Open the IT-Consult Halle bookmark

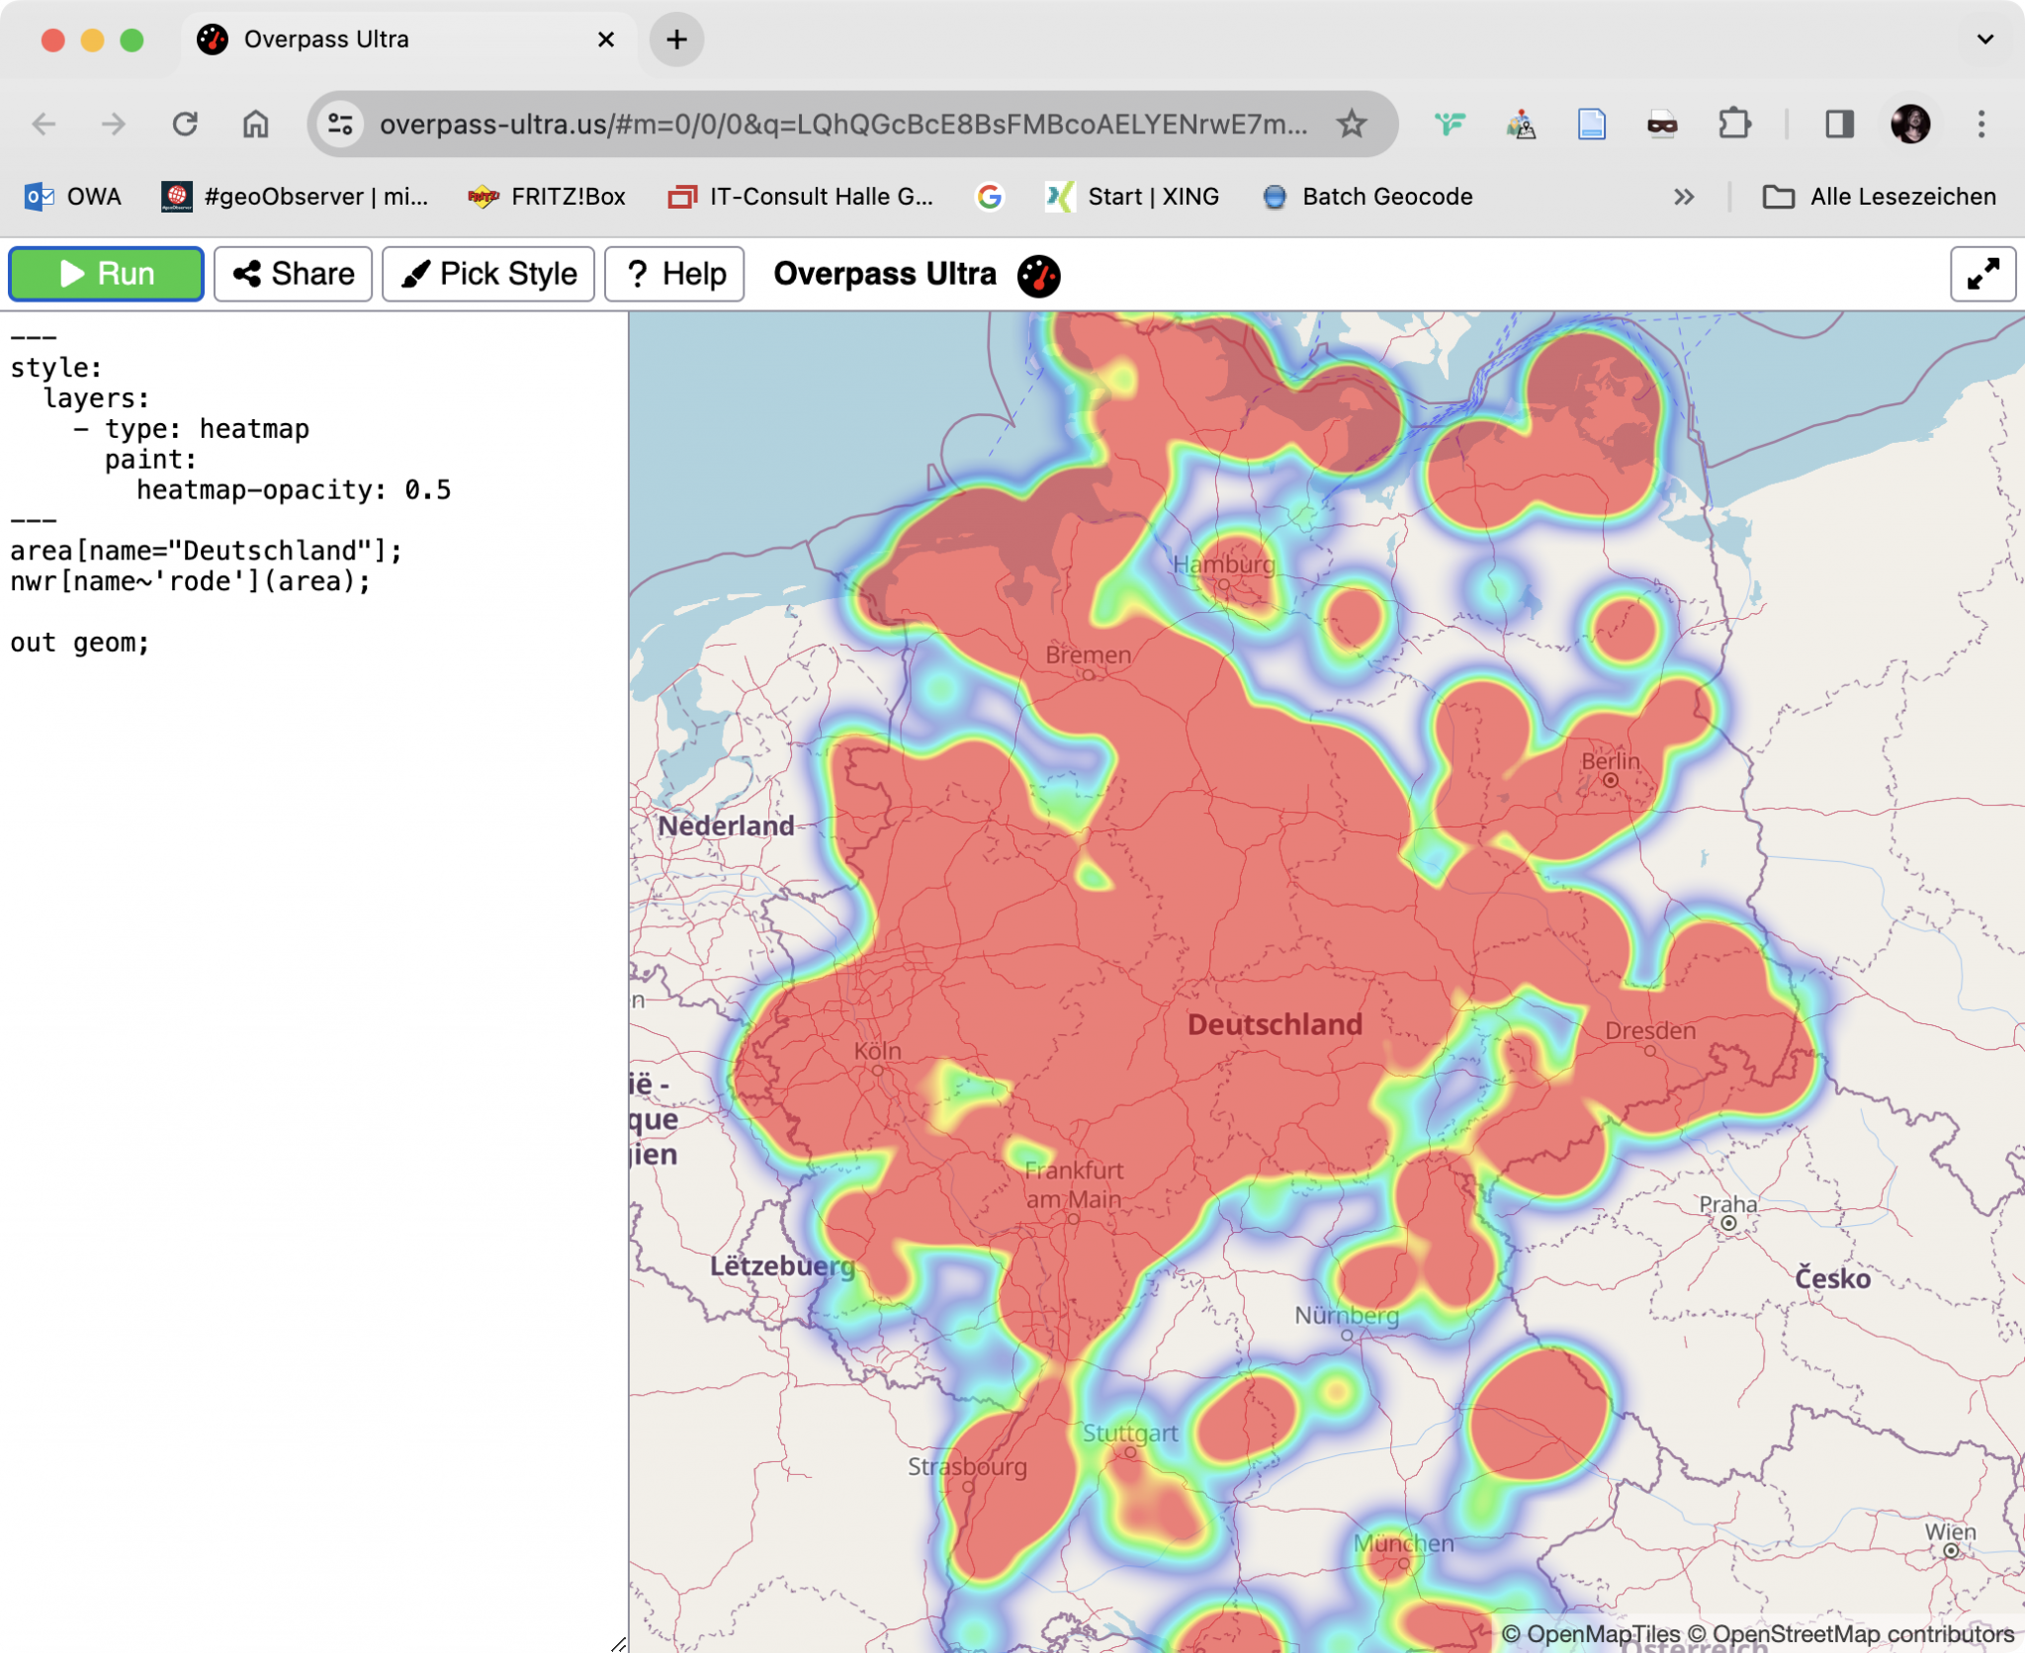(x=801, y=197)
